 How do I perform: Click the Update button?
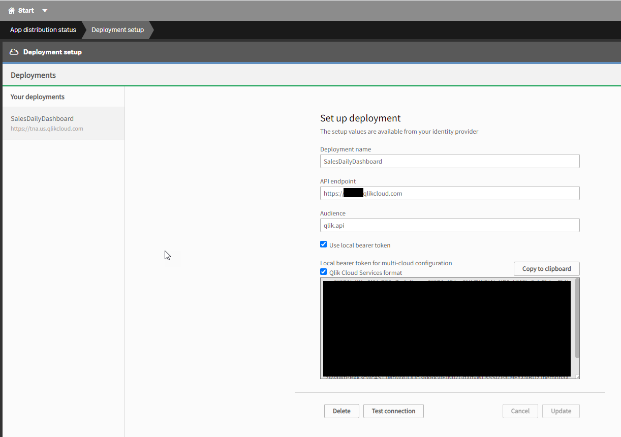[x=561, y=411]
